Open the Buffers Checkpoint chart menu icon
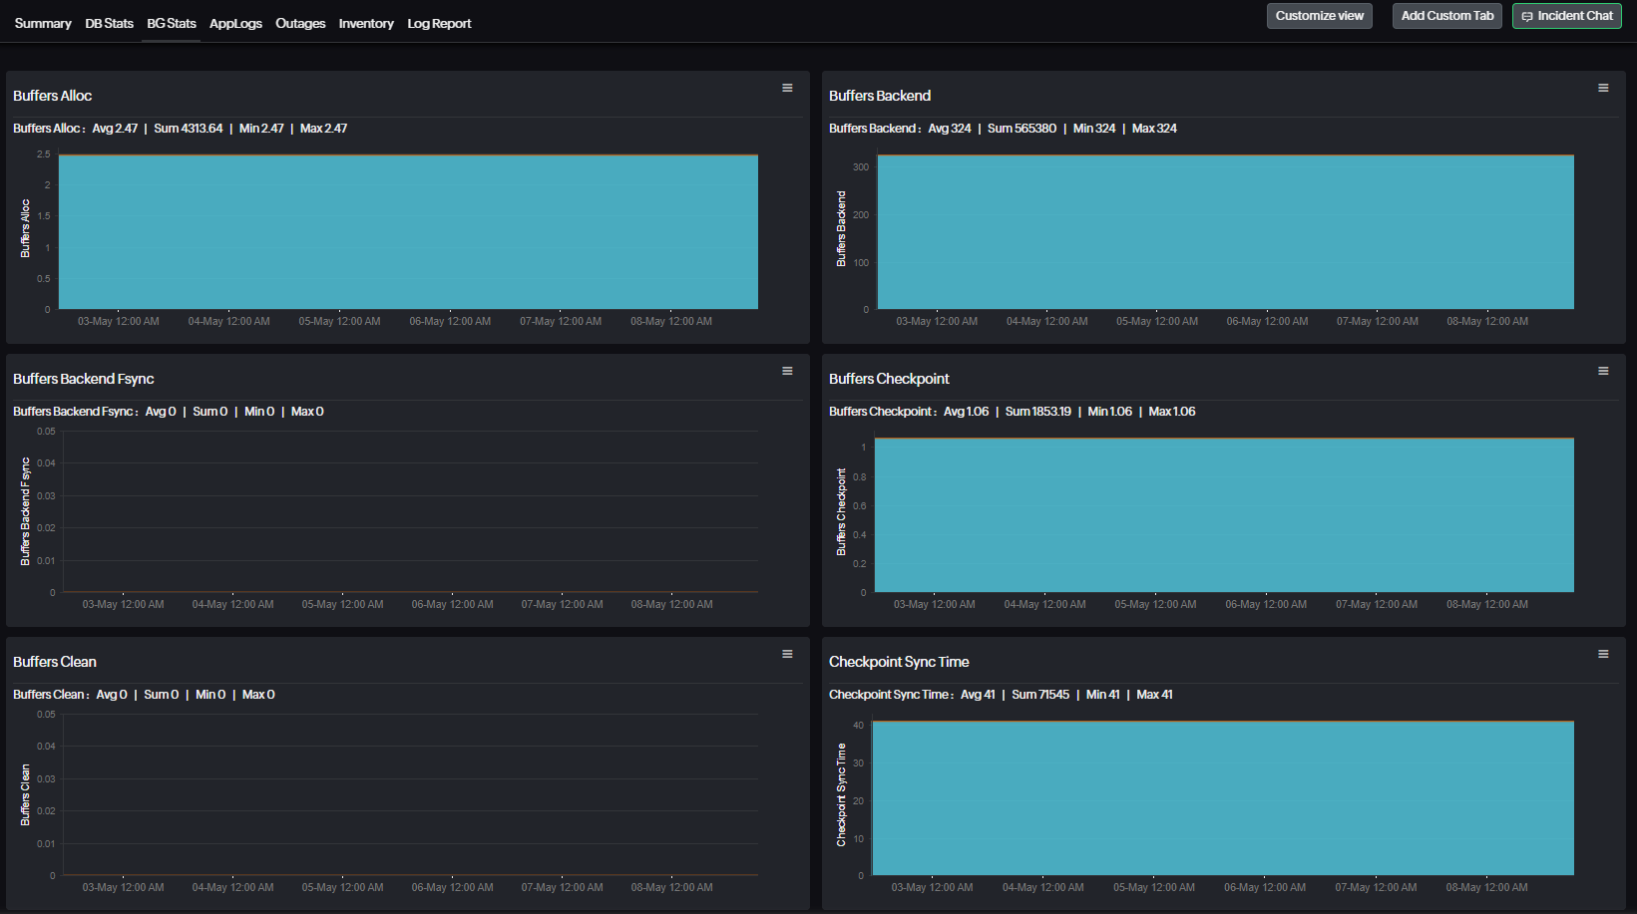Screen dimensions: 1637x914 point(1603,371)
